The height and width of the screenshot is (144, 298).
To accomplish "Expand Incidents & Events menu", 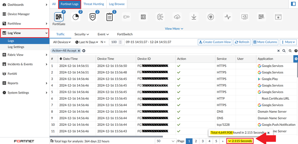I will [x=25, y=64].
